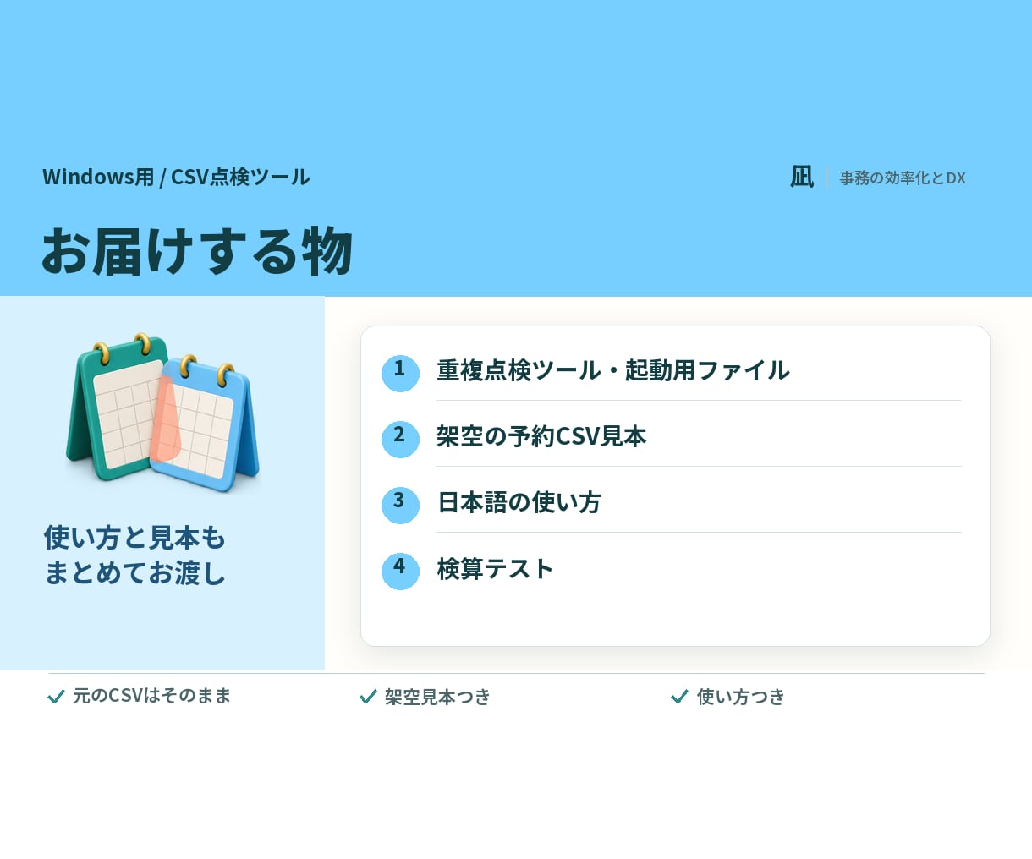The height and width of the screenshot is (859, 1032).
Task: Click 使い方つき footer text
Action: (741, 697)
